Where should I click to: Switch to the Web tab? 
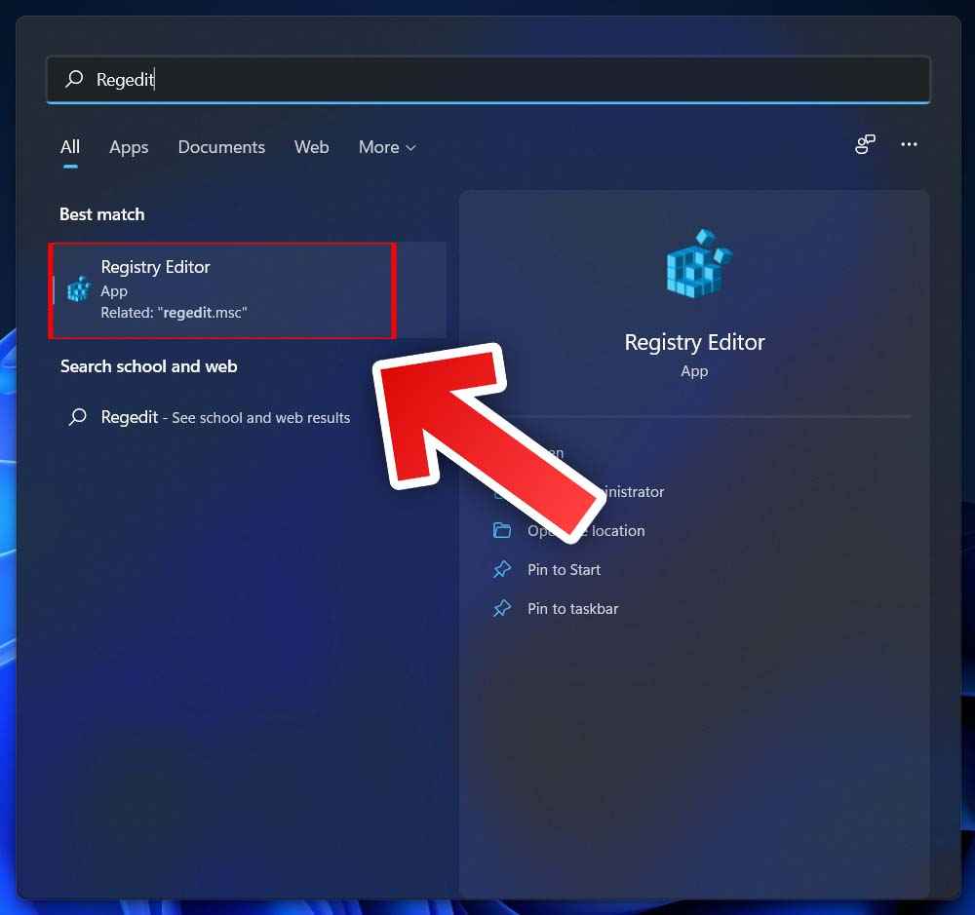click(x=312, y=147)
